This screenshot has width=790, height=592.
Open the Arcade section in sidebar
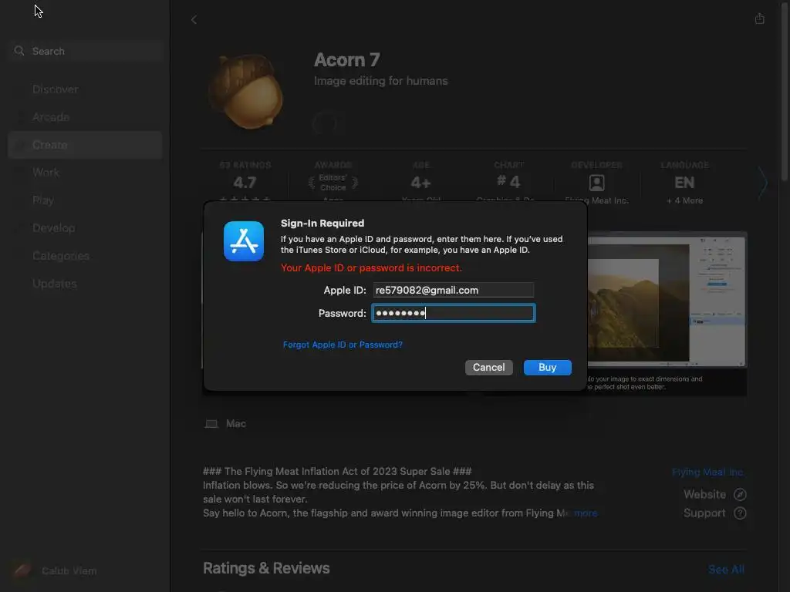[51, 117]
